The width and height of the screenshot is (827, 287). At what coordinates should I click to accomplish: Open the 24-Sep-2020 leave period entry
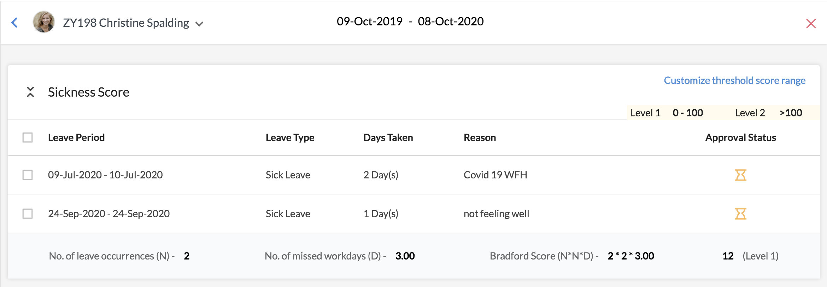pos(109,214)
